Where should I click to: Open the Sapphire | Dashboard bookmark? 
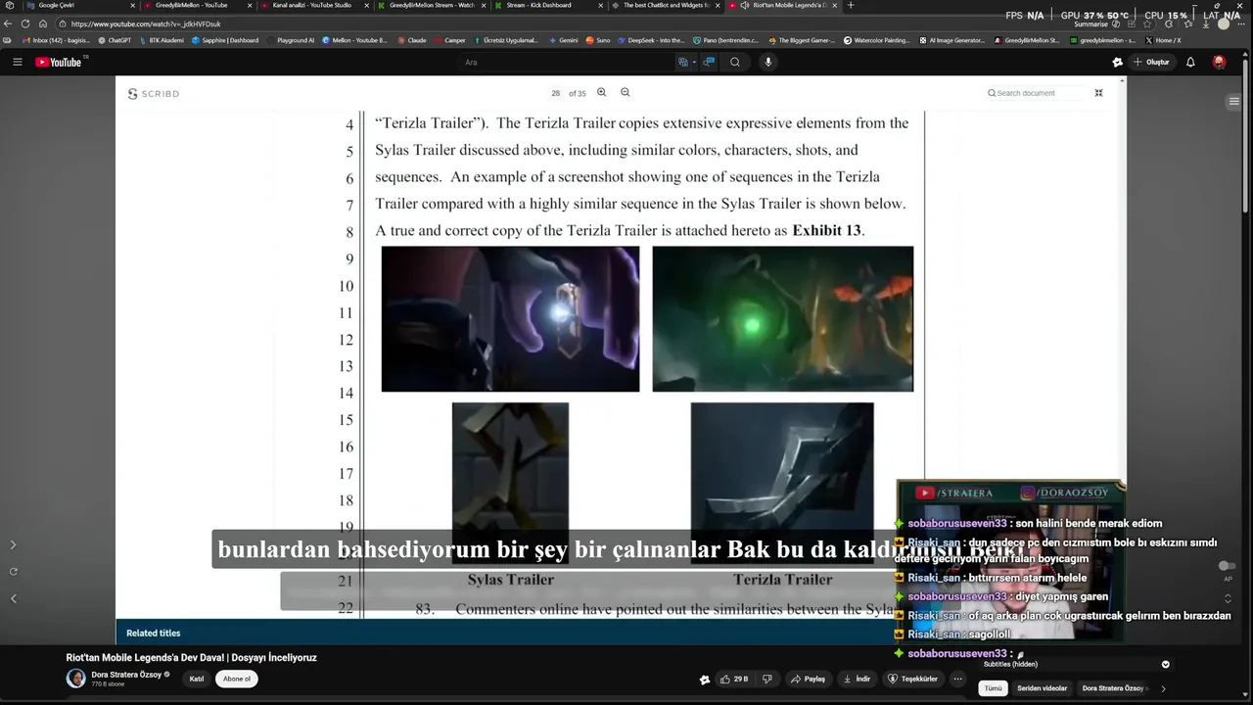226,40
